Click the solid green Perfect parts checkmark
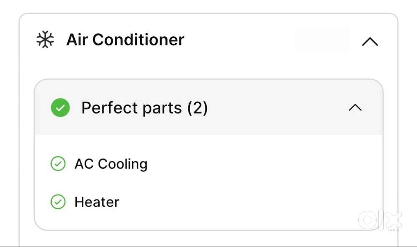The height and width of the screenshot is (247, 417). pyautogui.click(x=60, y=108)
